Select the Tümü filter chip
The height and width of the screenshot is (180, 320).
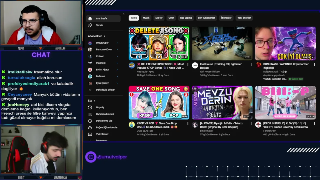pyautogui.click(x=134, y=18)
